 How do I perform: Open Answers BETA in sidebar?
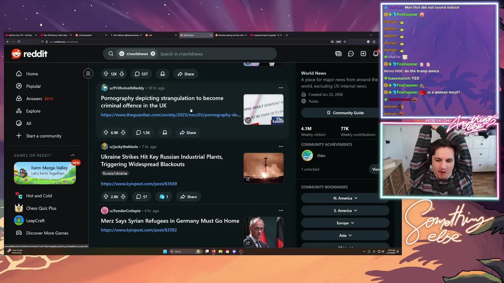34,99
